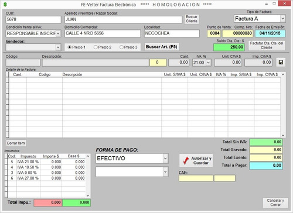This screenshot has height=213, width=293.
Task: Click Facturar Cta. Cte. del Cliente button
Action: (267, 46)
